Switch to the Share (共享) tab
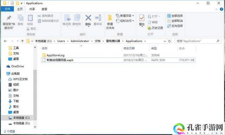The height and width of the screenshot is (135, 225). (32, 9)
